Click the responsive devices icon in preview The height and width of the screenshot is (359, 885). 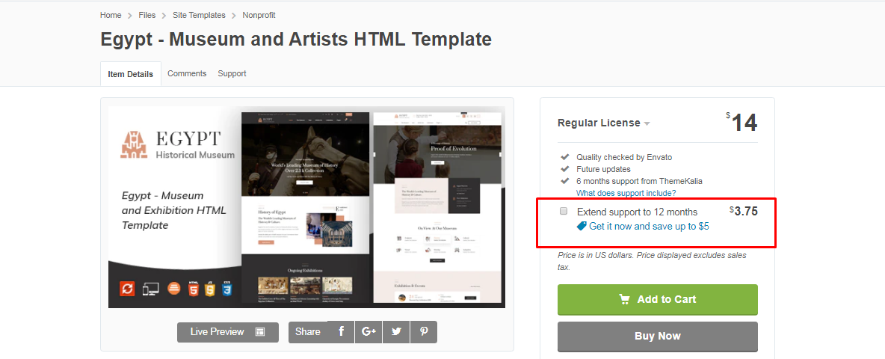click(x=151, y=289)
